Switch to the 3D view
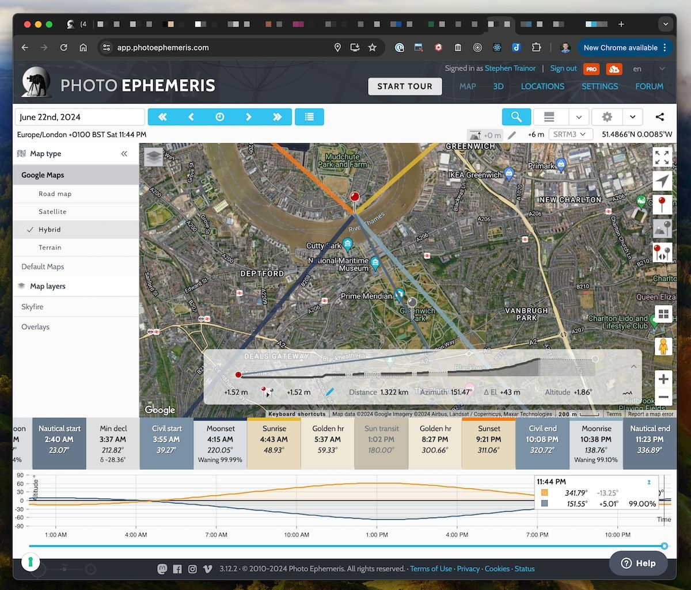Image resolution: width=691 pixels, height=590 pixels. click(x=498, y=86)
